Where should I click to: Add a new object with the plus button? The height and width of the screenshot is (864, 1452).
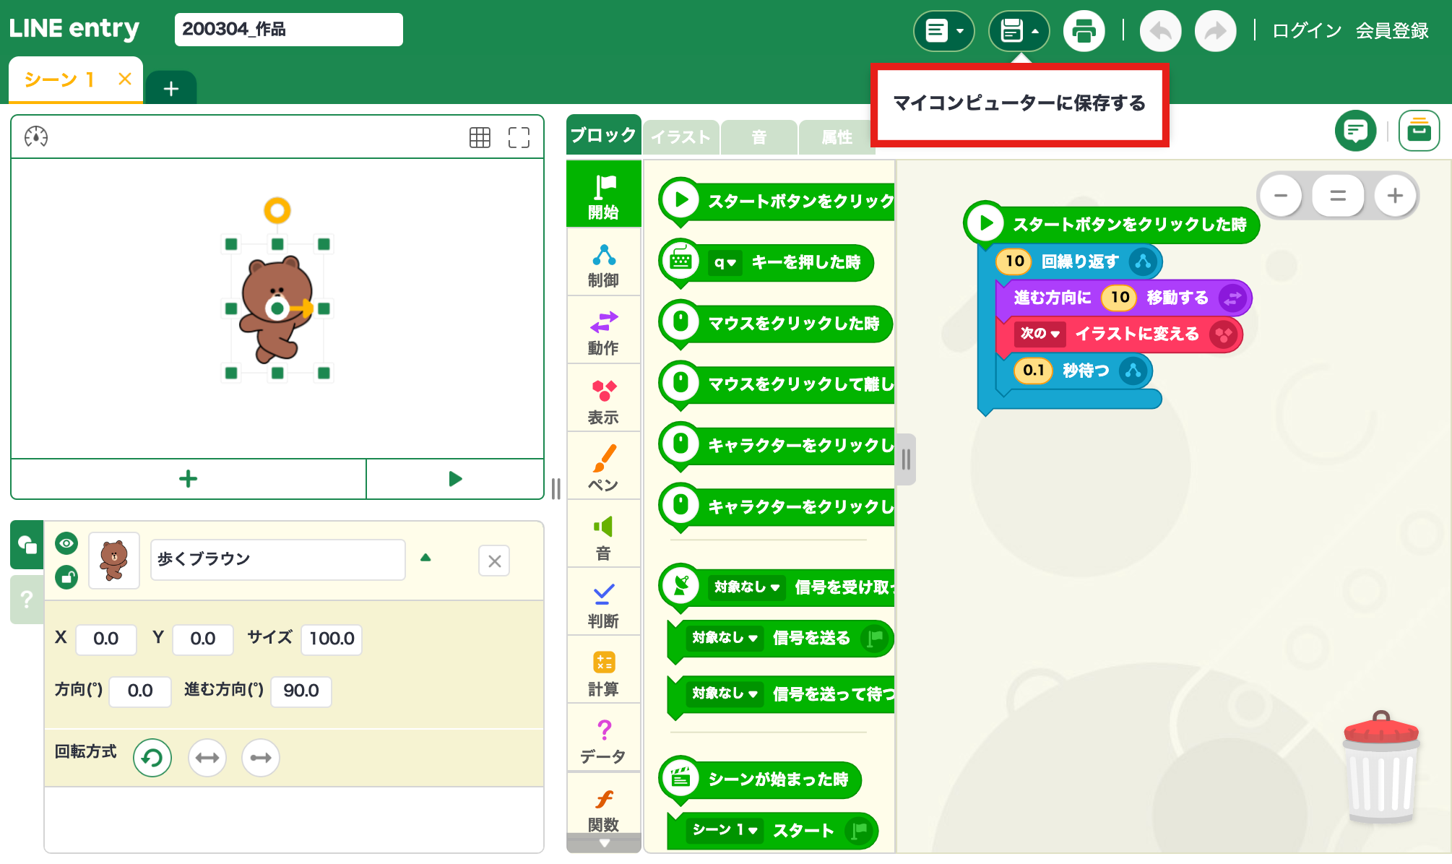point(189,479)
